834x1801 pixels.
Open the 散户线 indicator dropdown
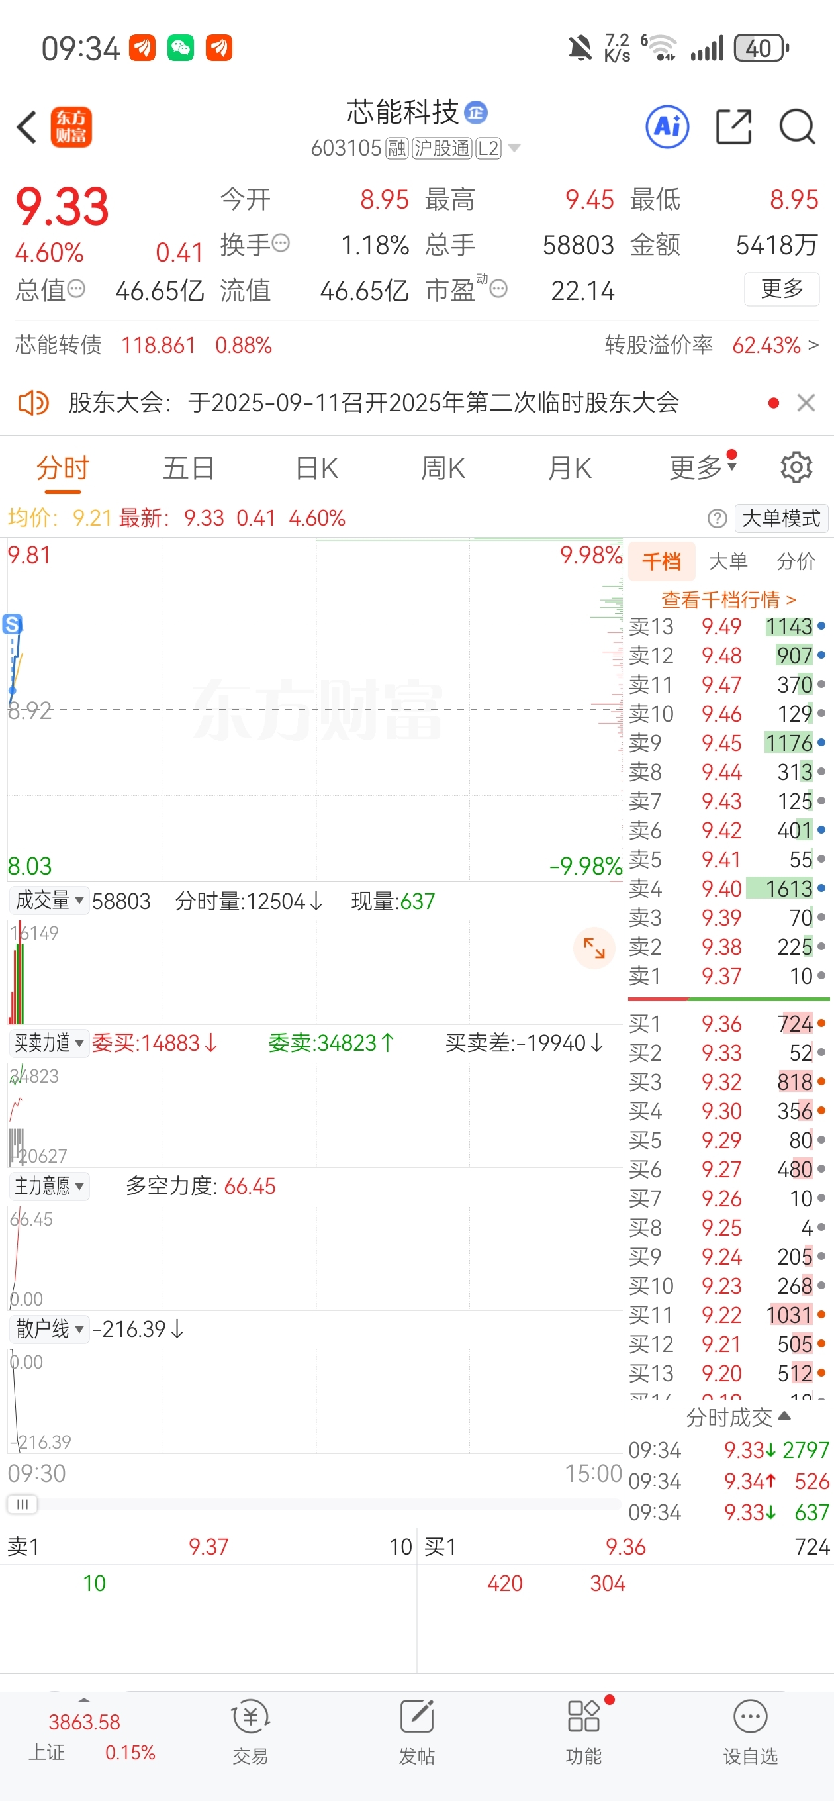pyautogui.click(x=48, y=1328)
